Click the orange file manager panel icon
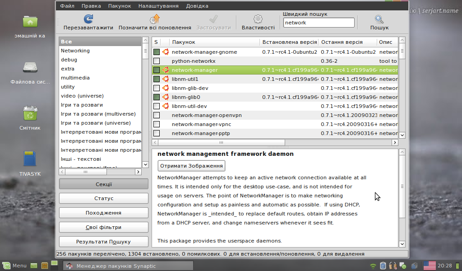The image size is (462, 271). 45,266
